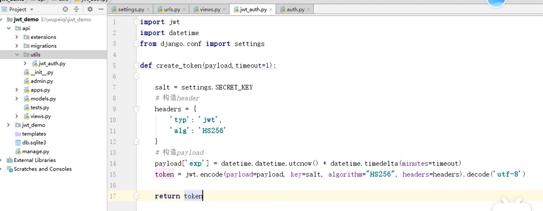Click the locate/scroll from source target icon
This screenshot has width=543, height=211.
(65, 9)
